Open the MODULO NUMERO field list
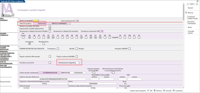 [38, 21]
